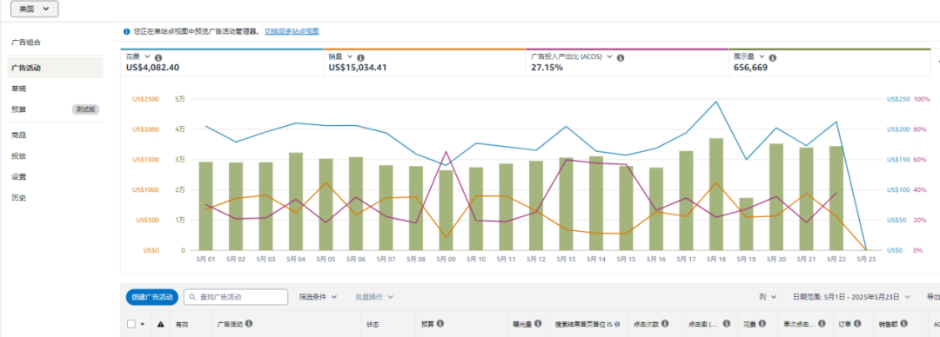Click the 测试版 badge beside 预算
The width and height of the screenshot is (940, 337).
(85, 109)
